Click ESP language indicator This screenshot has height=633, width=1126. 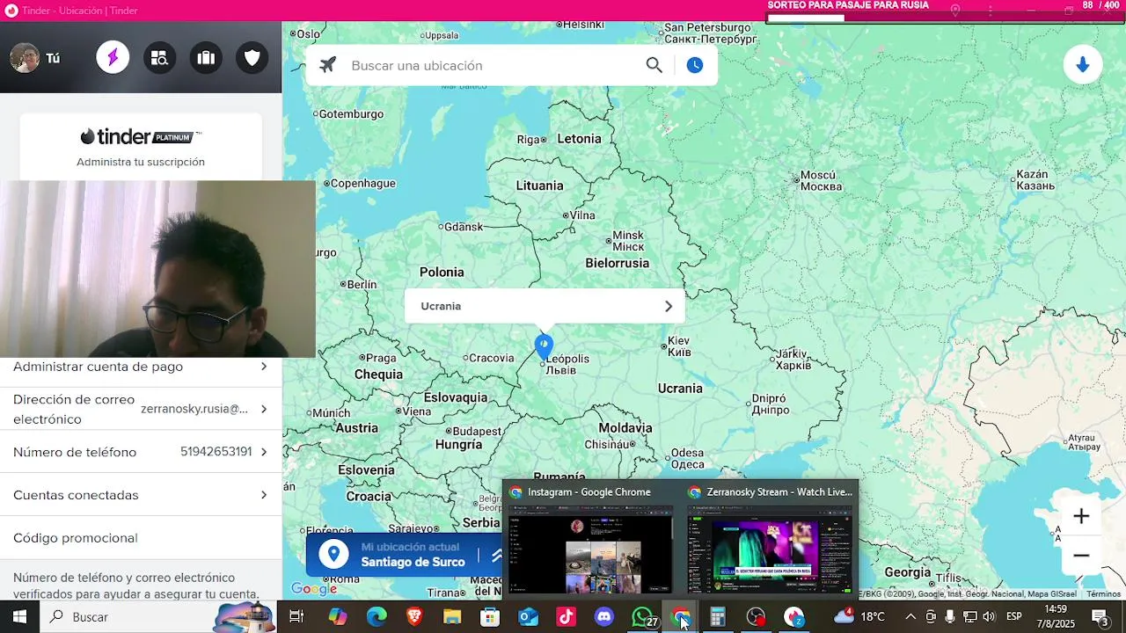(1013, 617)
